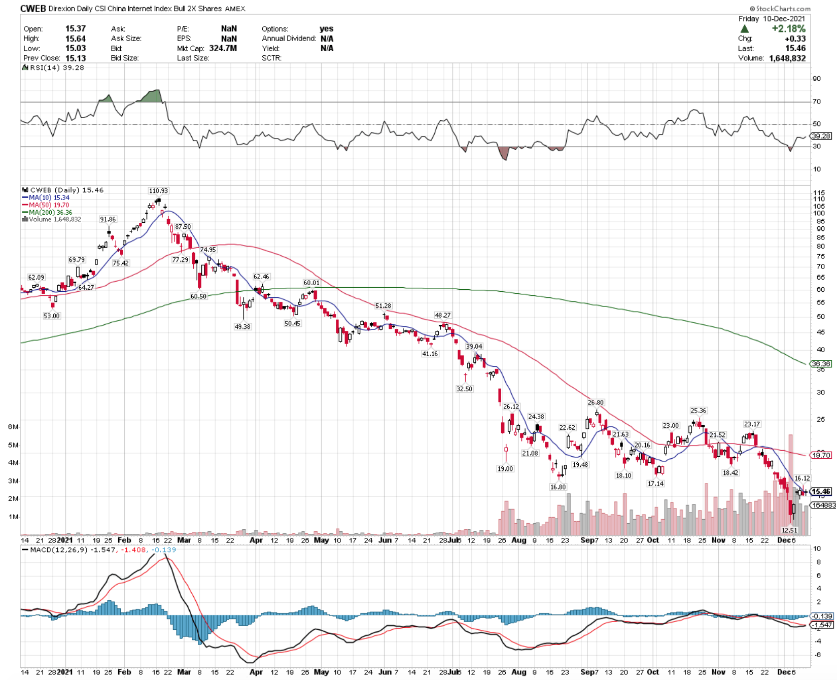The height and width of the screenshot is (680, 837).
Task: Click the Friday 10-Dec-2021 date label
Action: coord(772,19)
